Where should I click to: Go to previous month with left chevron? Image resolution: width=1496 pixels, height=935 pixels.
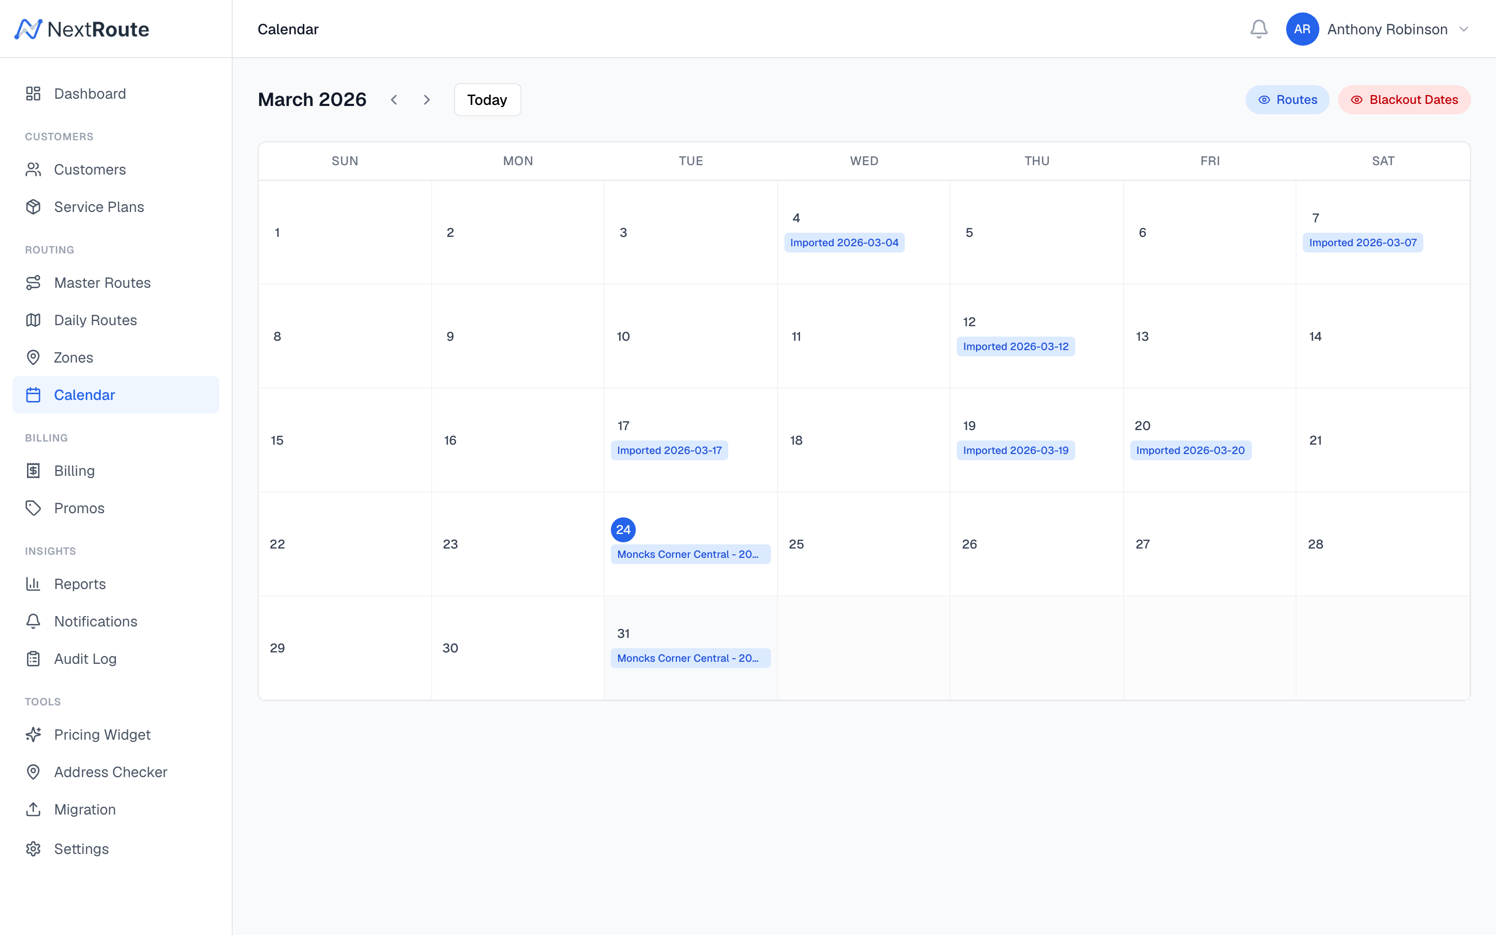coord(394,99)
